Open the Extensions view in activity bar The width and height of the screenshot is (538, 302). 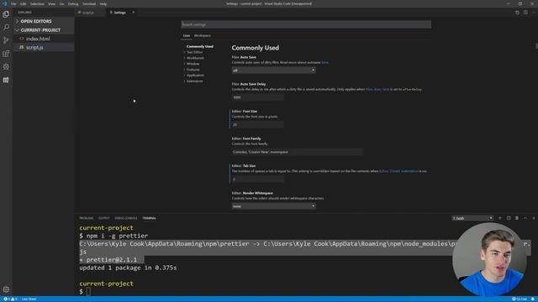6,54
